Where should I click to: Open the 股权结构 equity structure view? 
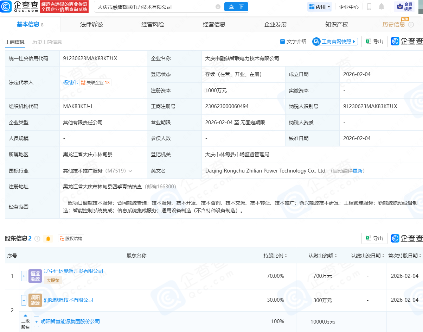71,239
